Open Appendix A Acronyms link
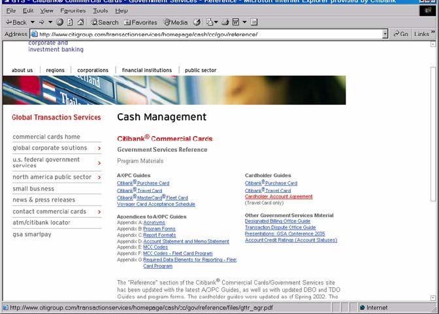This screenshot has height=314, width=439. point(154,222)
